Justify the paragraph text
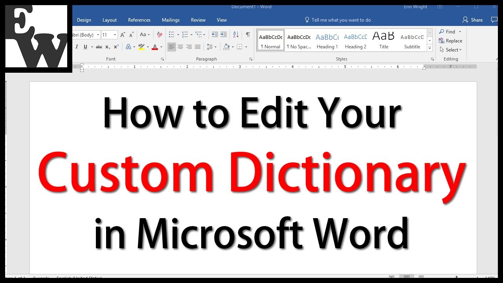The height and width of the screenshot is (283, 503). pyautogui.click(x=198, y=47)
